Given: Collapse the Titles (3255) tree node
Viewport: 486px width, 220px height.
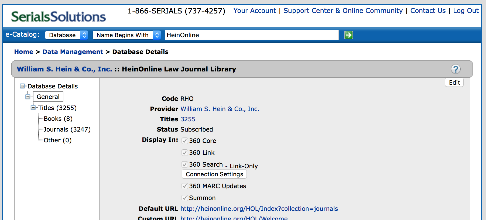Looking at the screenshot, I should 33,108.
